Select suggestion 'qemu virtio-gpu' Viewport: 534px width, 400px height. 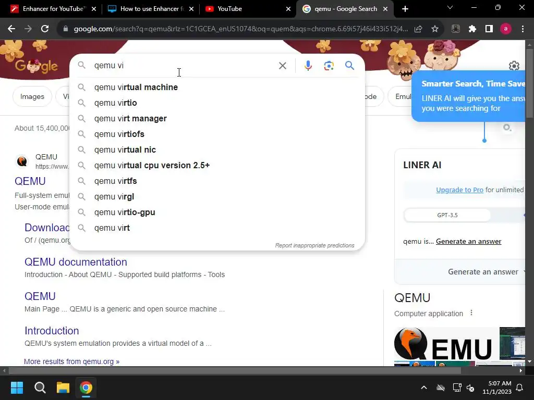217,213
